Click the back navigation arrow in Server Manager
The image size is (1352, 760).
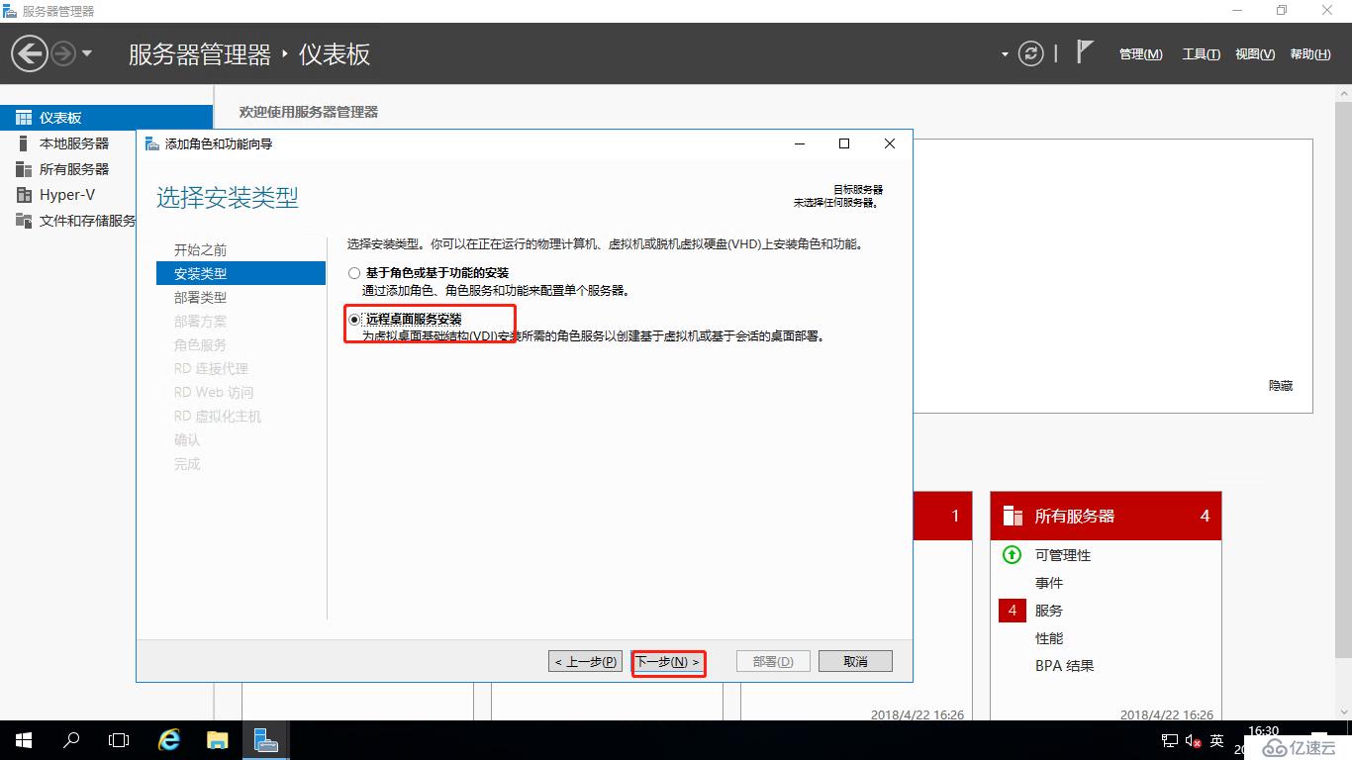click(30, 53)
